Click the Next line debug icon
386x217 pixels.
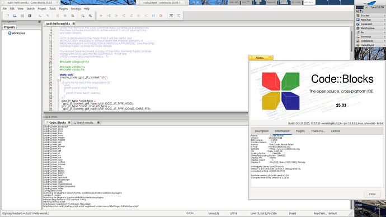pyautogui.click(x=116, y=16)
